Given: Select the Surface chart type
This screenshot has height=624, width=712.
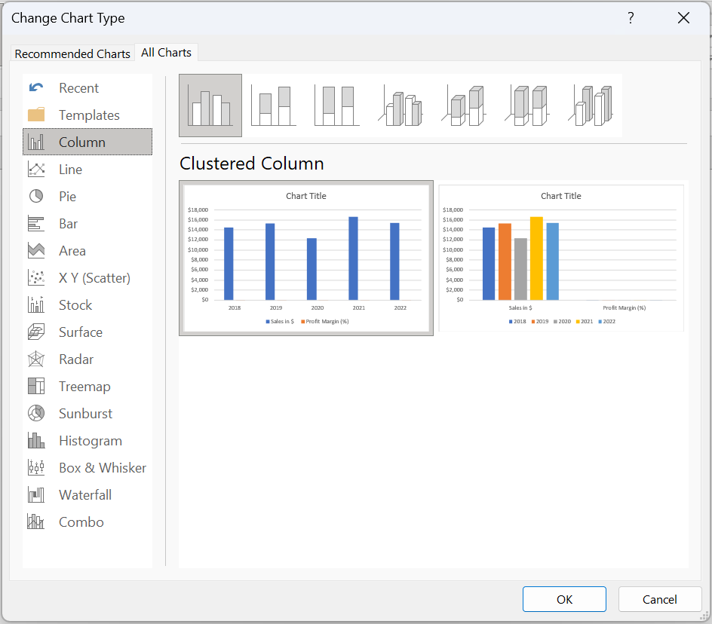Looking at the screenshot, I should point(80,332).
